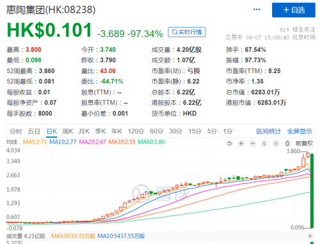Click the HK$0.101 current price
320x244 pixels.
(49, 30)
